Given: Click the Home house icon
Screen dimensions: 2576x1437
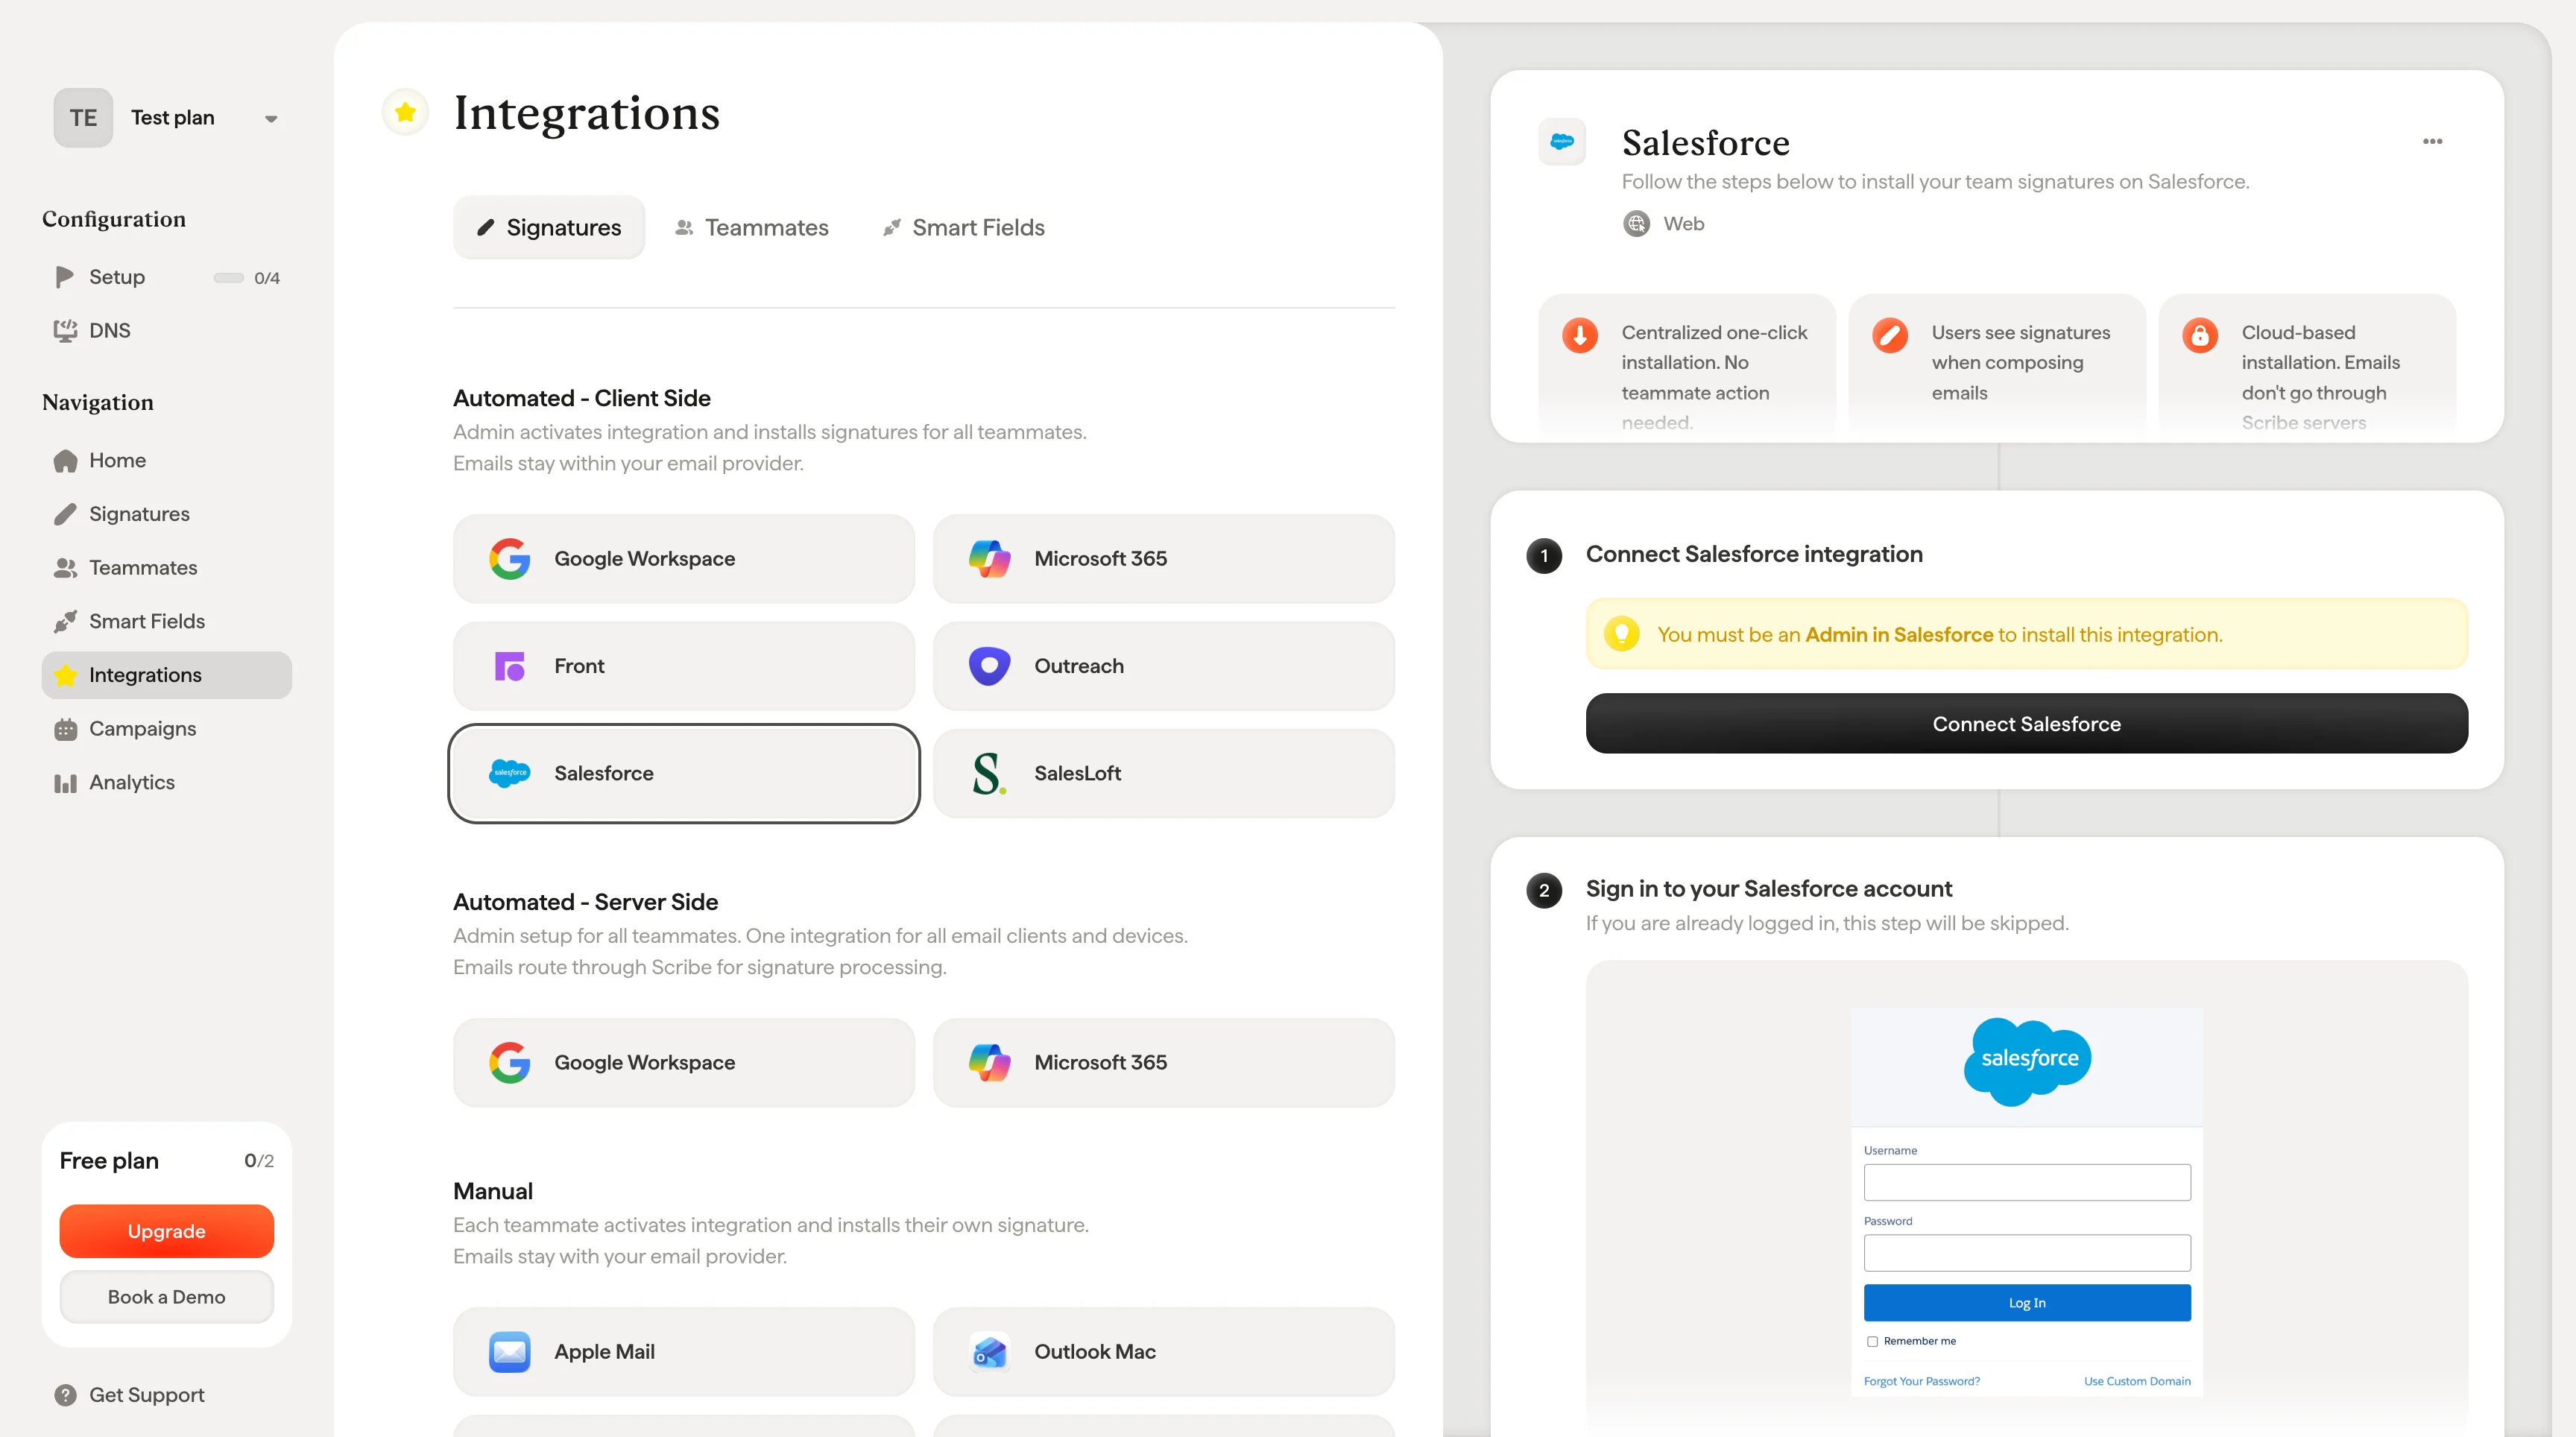Looking at the screenshot, I should click(65, 460).
